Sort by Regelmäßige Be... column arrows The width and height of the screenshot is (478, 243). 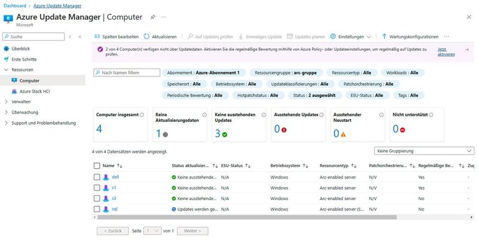coord(461,166)
